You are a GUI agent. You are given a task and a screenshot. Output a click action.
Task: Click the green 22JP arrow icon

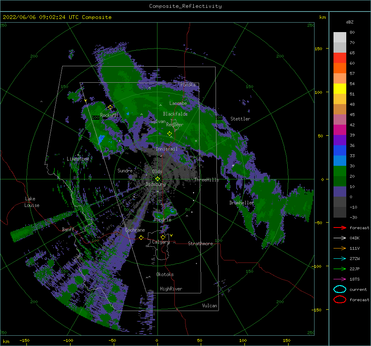[340, 269]
